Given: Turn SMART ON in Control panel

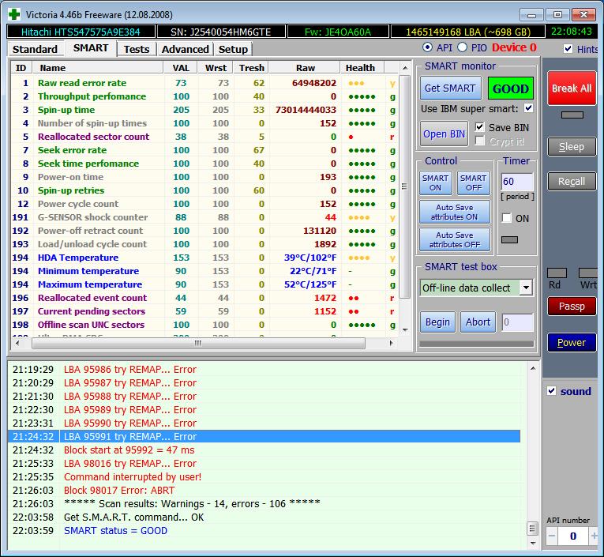Looking at the screenshot, I should (x=435, y=183).
